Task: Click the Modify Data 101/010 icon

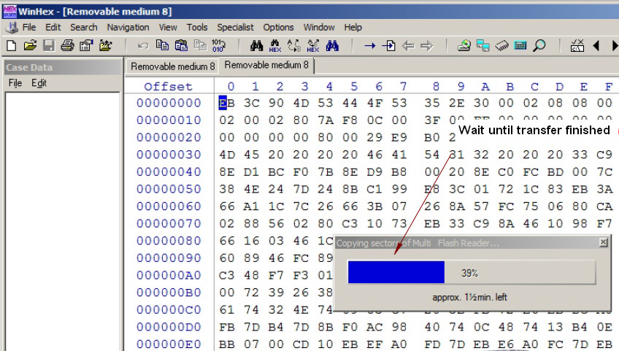Action: 218,46
